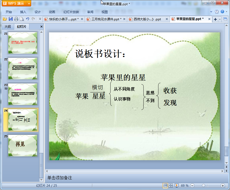This screenshot has height=190, width=230.
Task: Close the slide thumbnail pane
Action: 42,27
